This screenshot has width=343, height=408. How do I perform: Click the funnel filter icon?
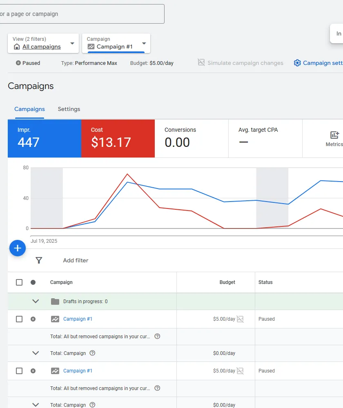click(39, 260)
